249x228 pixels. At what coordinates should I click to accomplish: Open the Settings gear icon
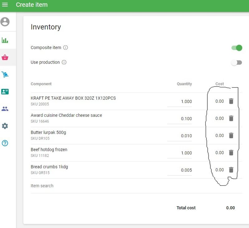coord(5,126)
